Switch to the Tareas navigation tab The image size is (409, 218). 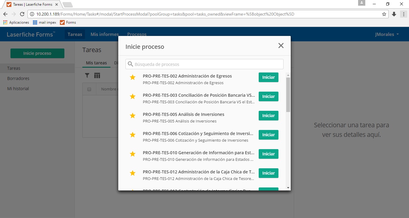pos(75,34)
